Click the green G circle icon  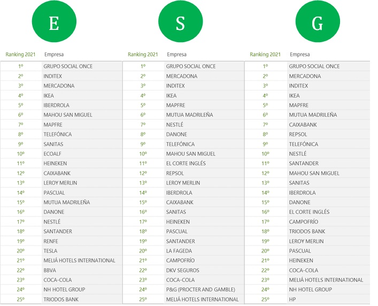point(318,21)
